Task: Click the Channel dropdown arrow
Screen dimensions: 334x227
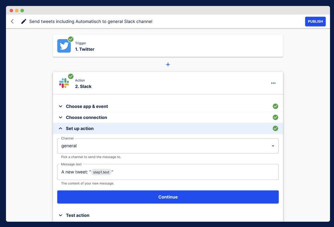Action: click(273, 146)
